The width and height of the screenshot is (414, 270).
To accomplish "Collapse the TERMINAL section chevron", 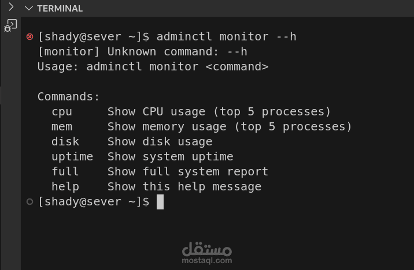I will pyautogui.click(x=28, y=9).
